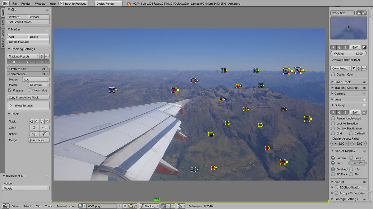Open the Tracking Presets dropdown
The height and width of the screenshot is (209, 373).
coord(23,56)
